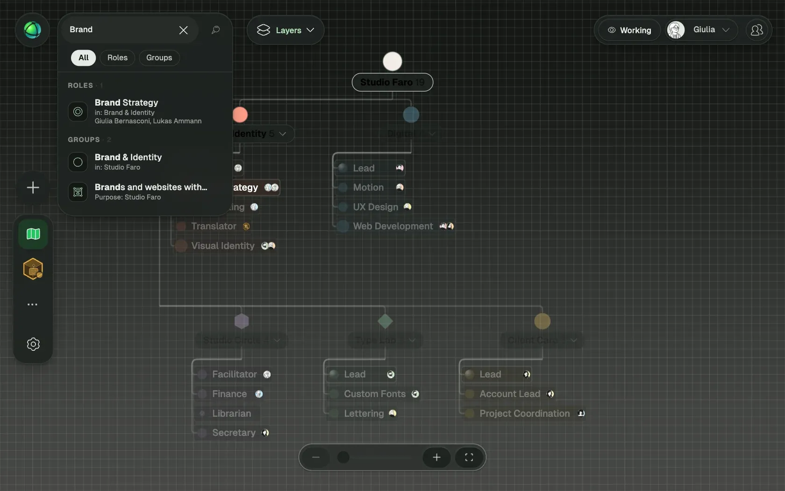
Task: Click the Type Lab green diamond node
Action: pos(385,321)
